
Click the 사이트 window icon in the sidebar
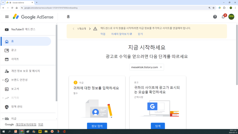pyautogui.click(x=7, y=59)
